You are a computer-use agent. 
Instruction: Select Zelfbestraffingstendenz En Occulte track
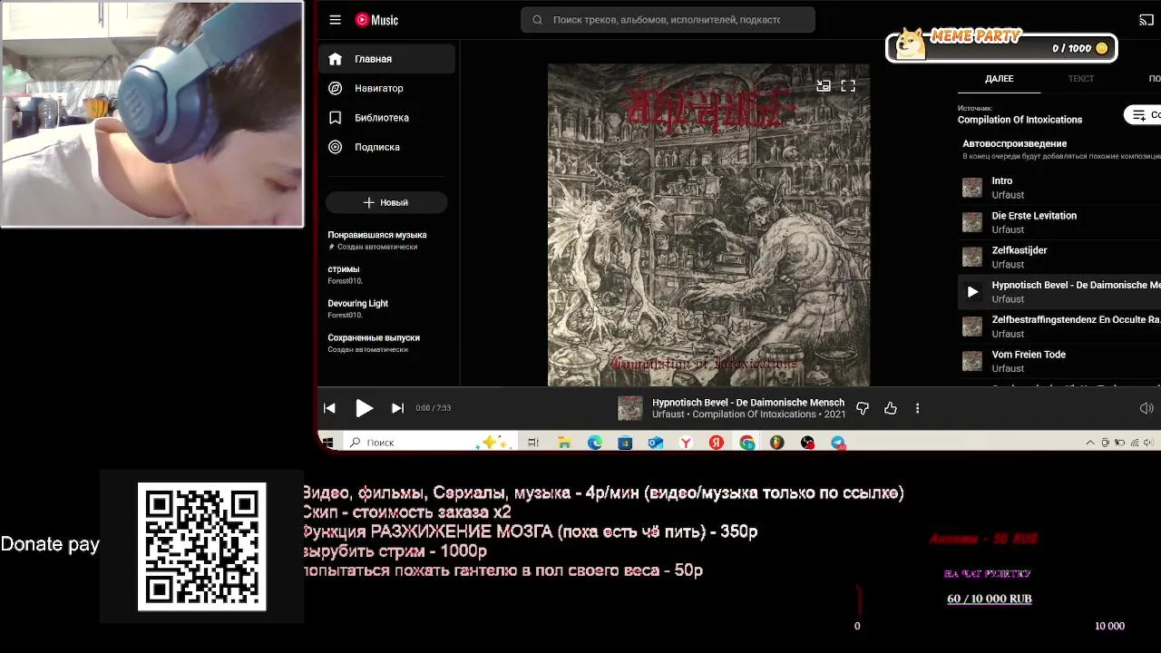tap(1059, 326)
